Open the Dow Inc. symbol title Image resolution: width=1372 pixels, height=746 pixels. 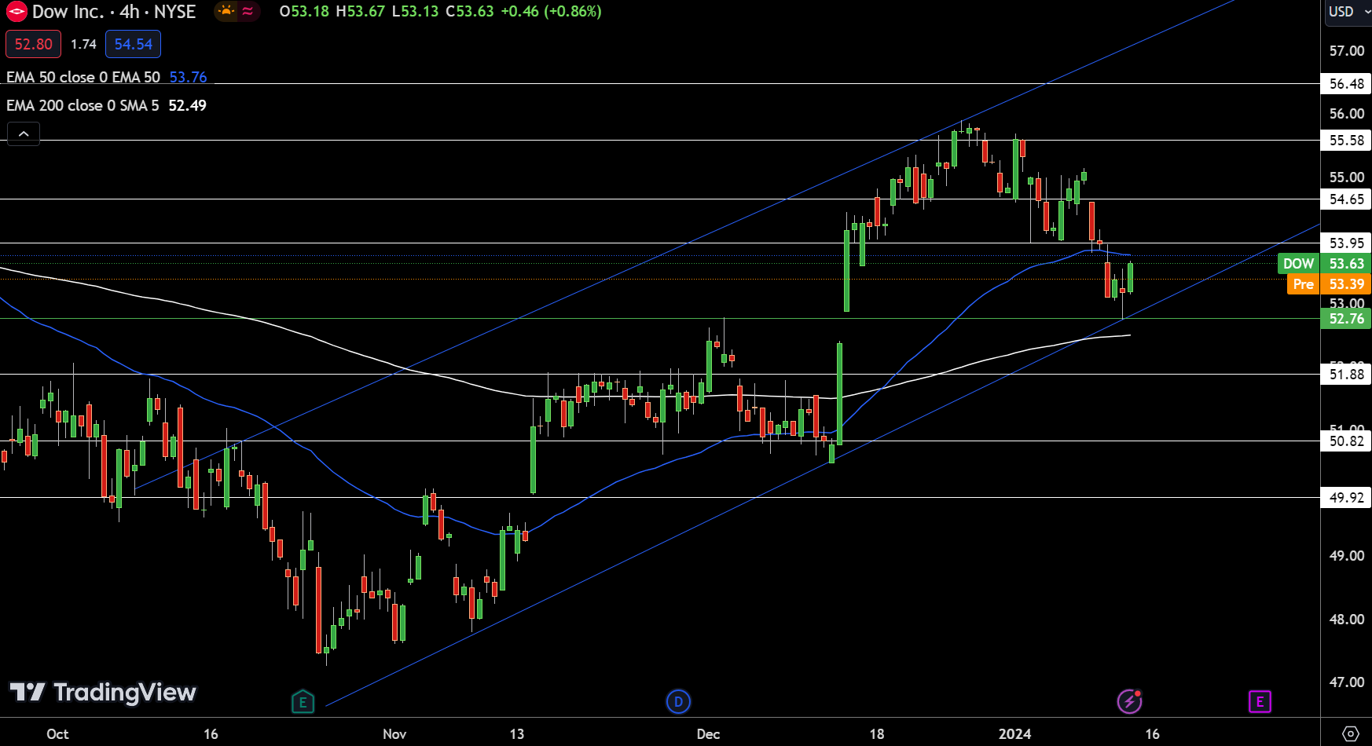[114, 12]
